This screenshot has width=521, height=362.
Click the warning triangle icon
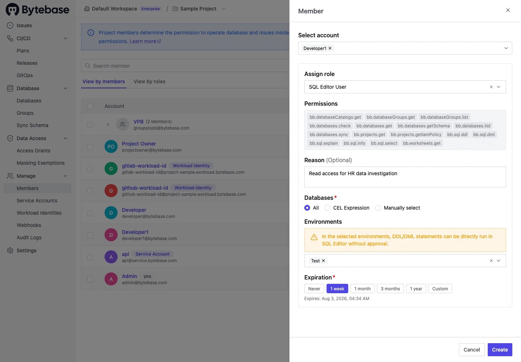click(x=314, y=237)
